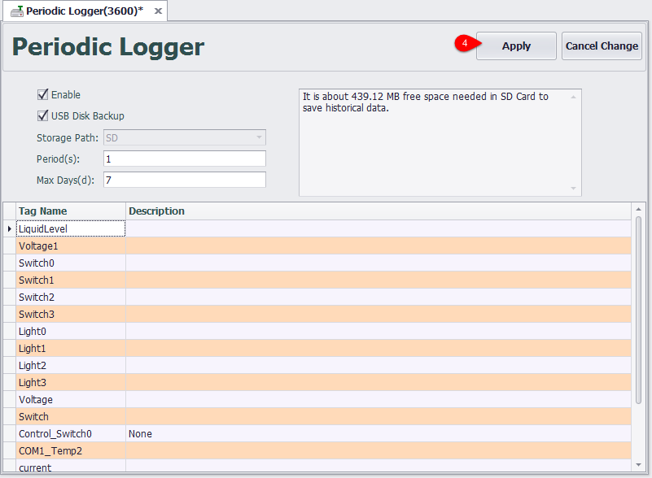Click the Cancel Change button

tap(602, 46)
